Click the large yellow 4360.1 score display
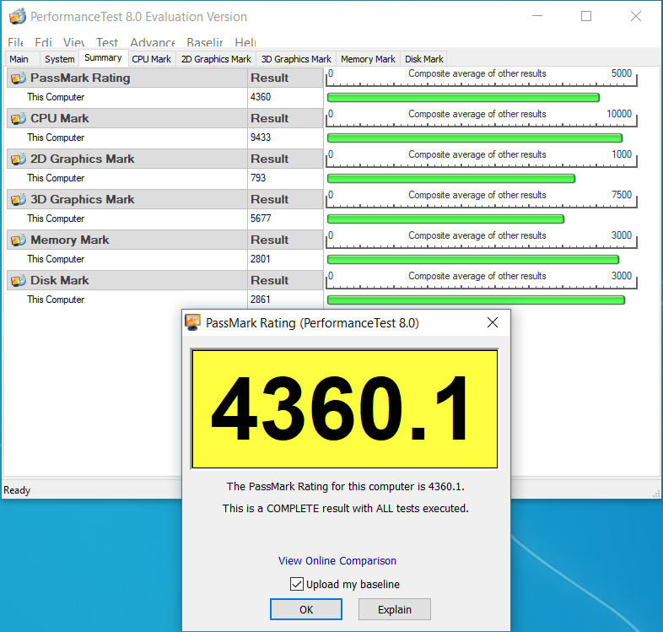663x632 pixels. pos(345,408)
